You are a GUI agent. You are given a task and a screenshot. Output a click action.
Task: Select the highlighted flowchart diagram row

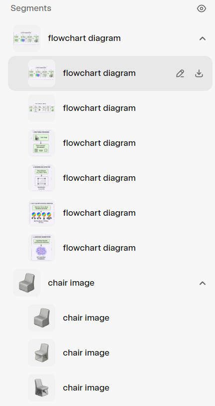pyautogui.click(x=110, y=73)
